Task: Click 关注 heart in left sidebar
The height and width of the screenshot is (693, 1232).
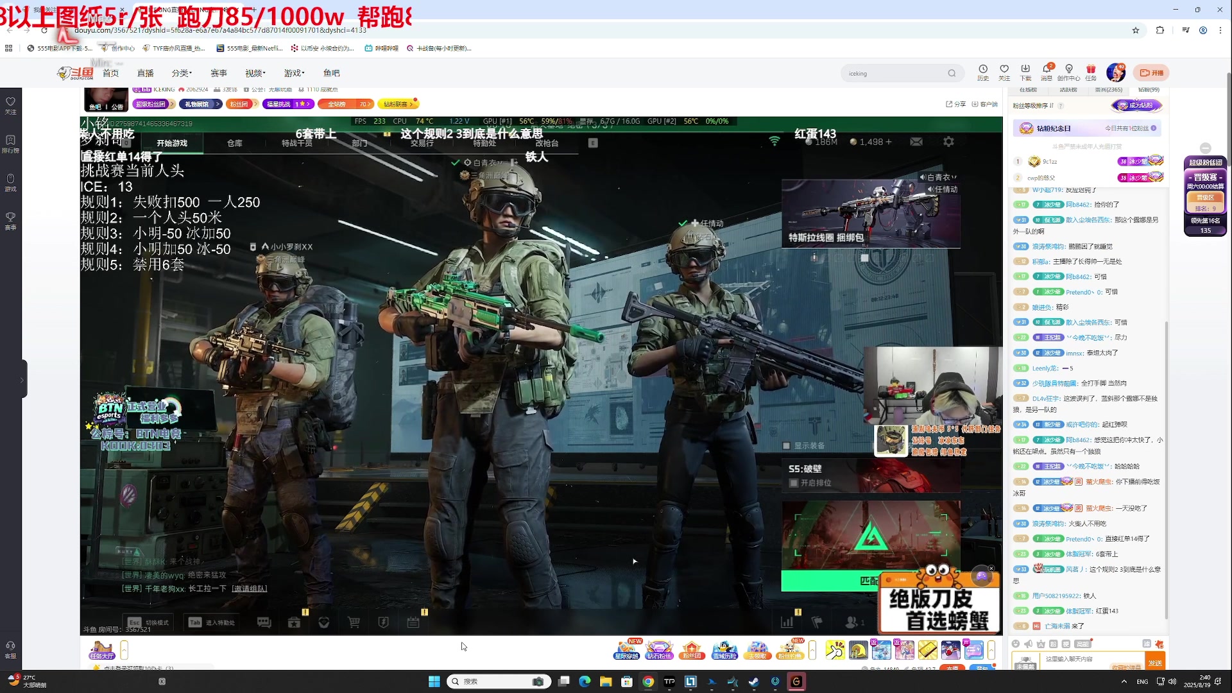Action: point(11,105)
